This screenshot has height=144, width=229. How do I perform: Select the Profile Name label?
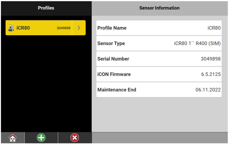(112, 28)
